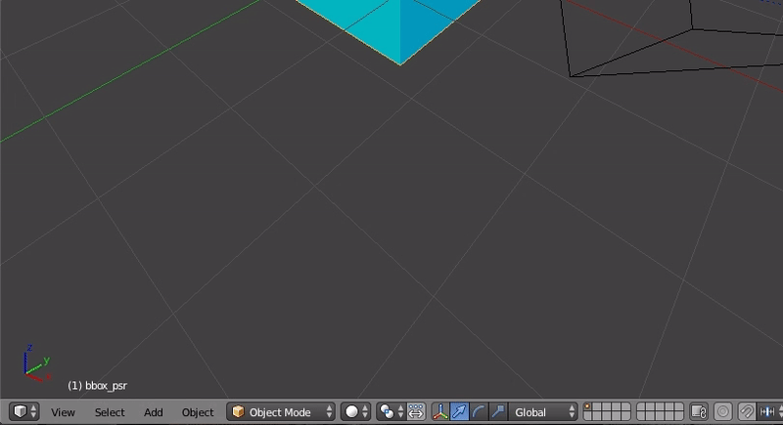The image size is (783, 425).
Task: Toggle the 3D manipulator axes icon
Action: [439, 412]
